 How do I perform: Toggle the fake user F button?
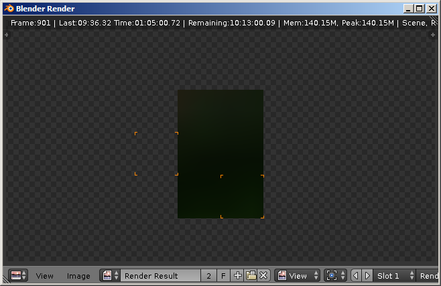tap(223, 275)
